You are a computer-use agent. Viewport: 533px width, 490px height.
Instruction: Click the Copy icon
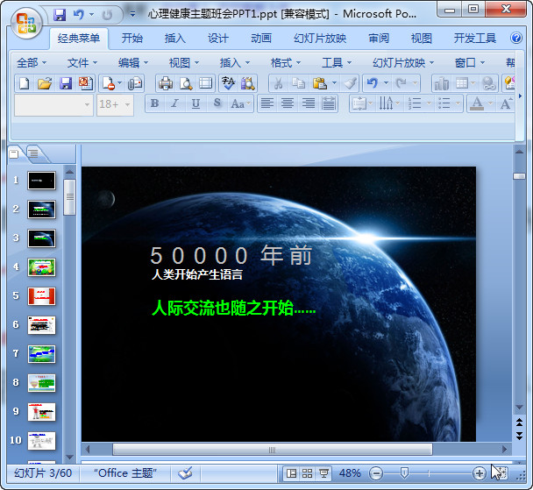point(298,83)
